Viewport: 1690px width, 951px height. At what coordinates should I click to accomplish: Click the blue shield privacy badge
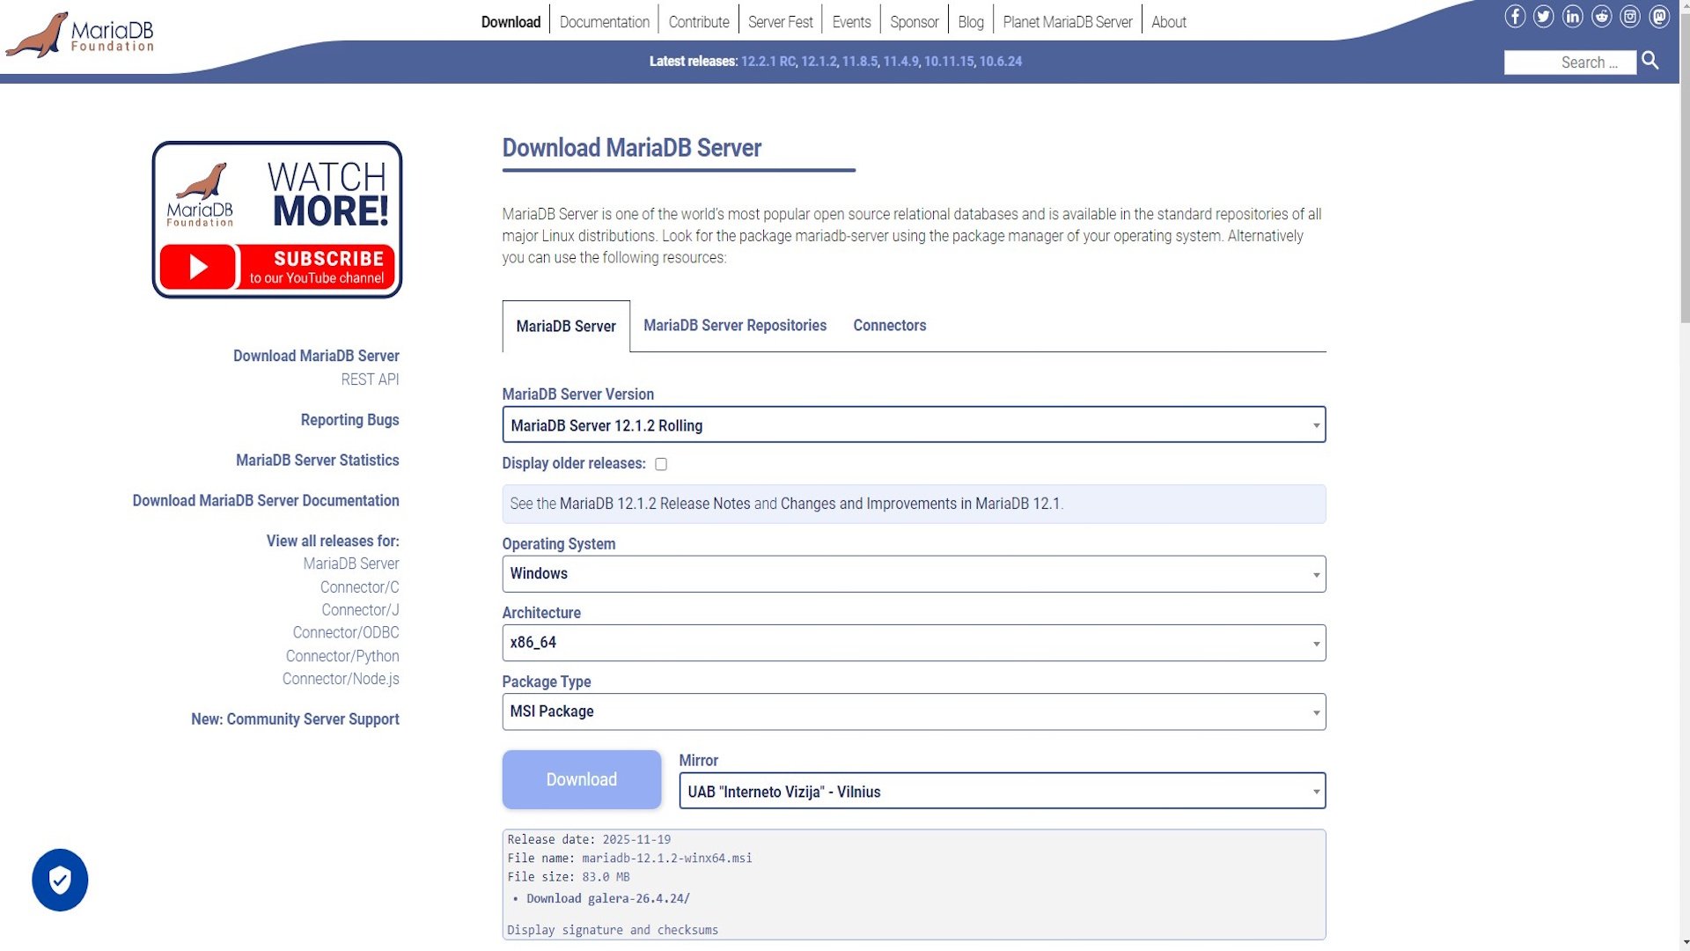tap(60, 880)
